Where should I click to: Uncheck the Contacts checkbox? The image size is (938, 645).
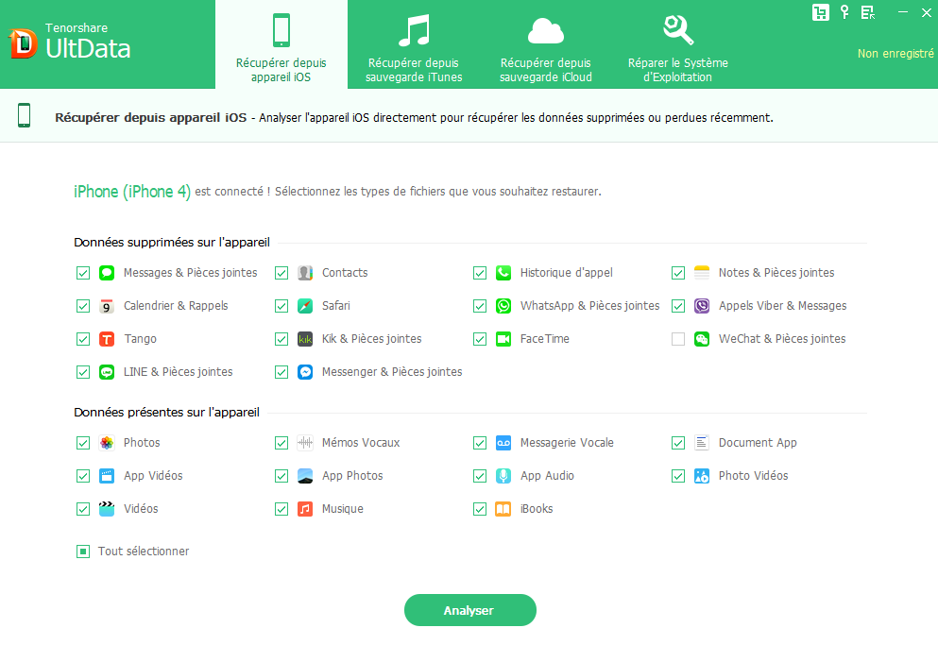tap(281, 273)
